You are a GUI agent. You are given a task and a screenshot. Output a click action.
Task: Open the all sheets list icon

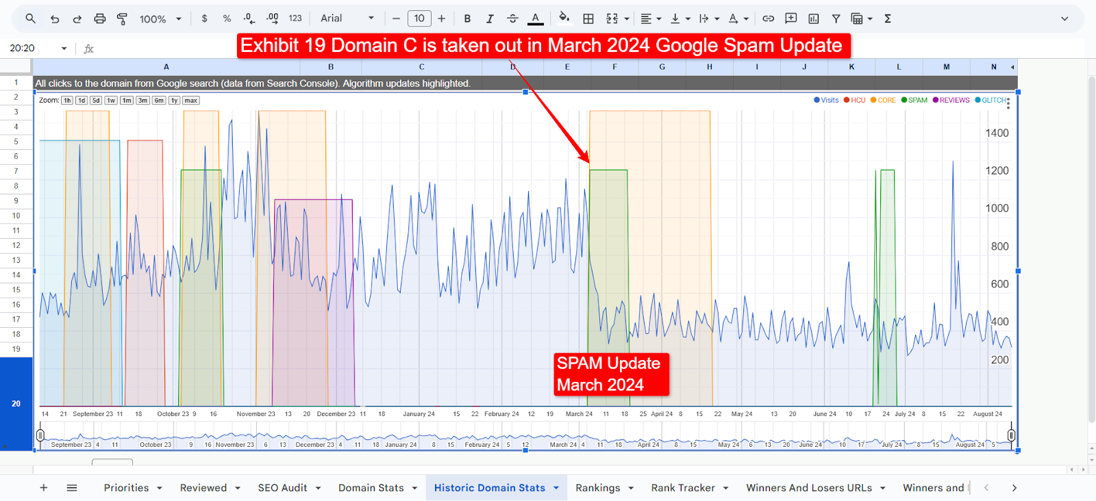(x=72, y=487)
